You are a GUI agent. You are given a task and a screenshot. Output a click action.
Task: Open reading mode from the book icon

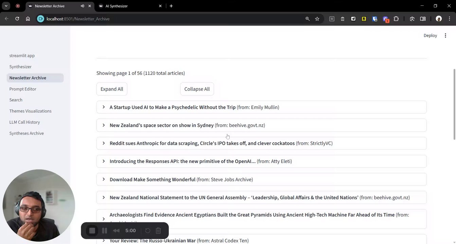(423, 19)
